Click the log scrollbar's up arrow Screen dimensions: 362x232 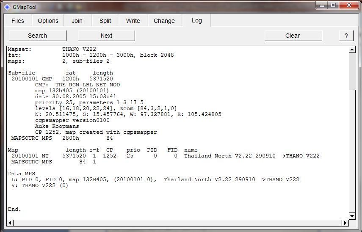tap(352, 50)
